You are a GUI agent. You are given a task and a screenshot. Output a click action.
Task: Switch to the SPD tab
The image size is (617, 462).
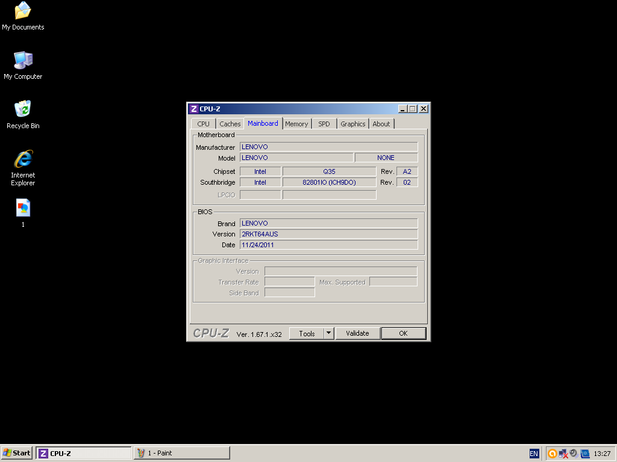pyautogui.click(x=324, y=124)
